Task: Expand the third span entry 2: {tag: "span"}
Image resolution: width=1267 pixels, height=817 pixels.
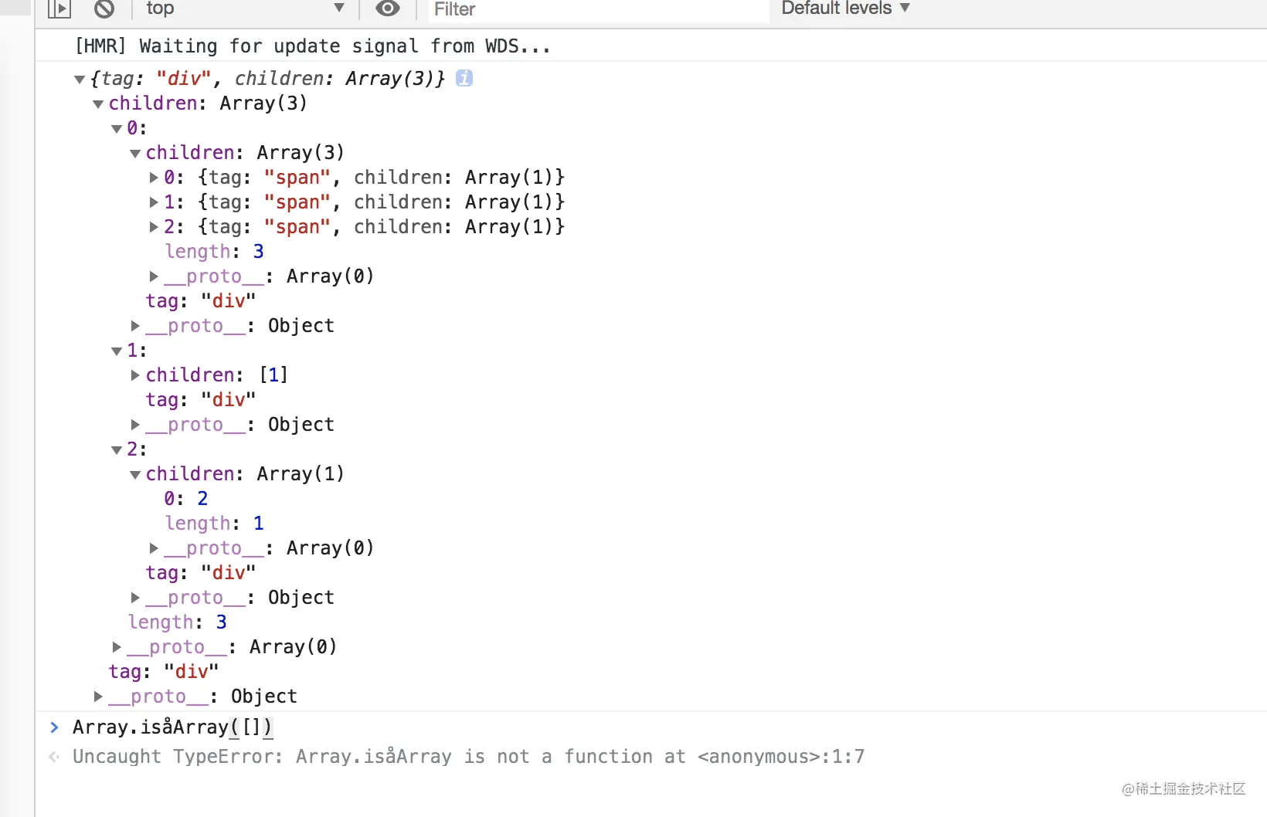Action: pos(154,227)
